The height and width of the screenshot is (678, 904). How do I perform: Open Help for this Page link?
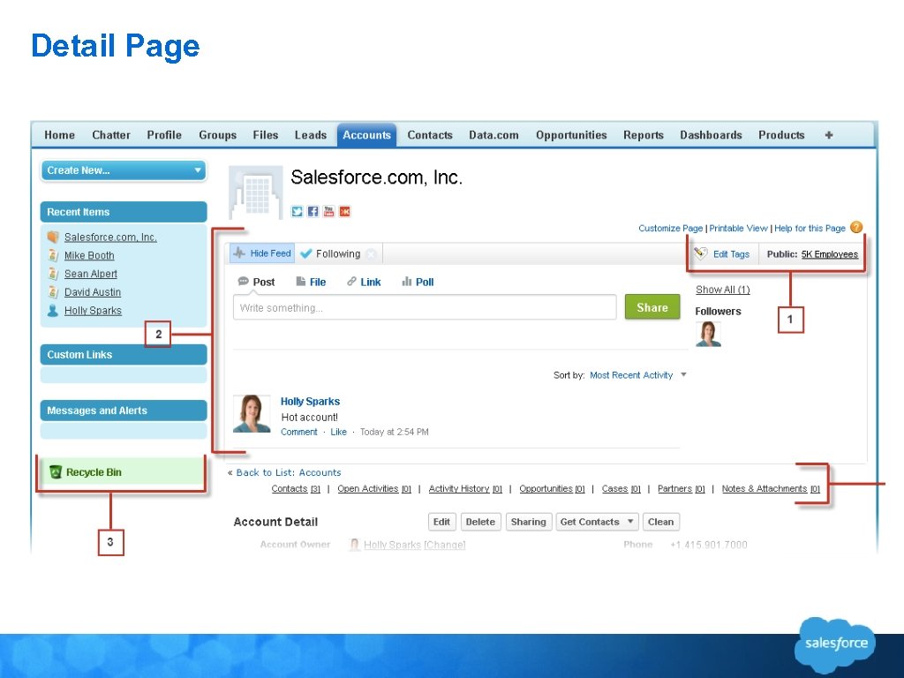810,229
